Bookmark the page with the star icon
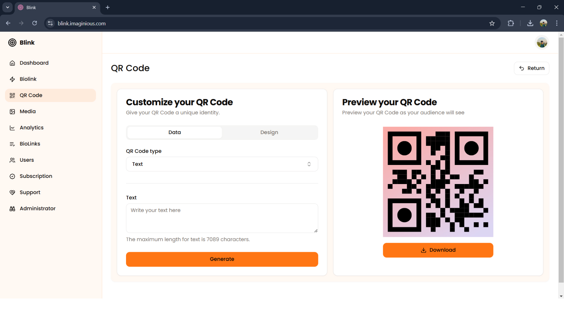The width and height of the screenshot is (564, 317). coord(492,23)
